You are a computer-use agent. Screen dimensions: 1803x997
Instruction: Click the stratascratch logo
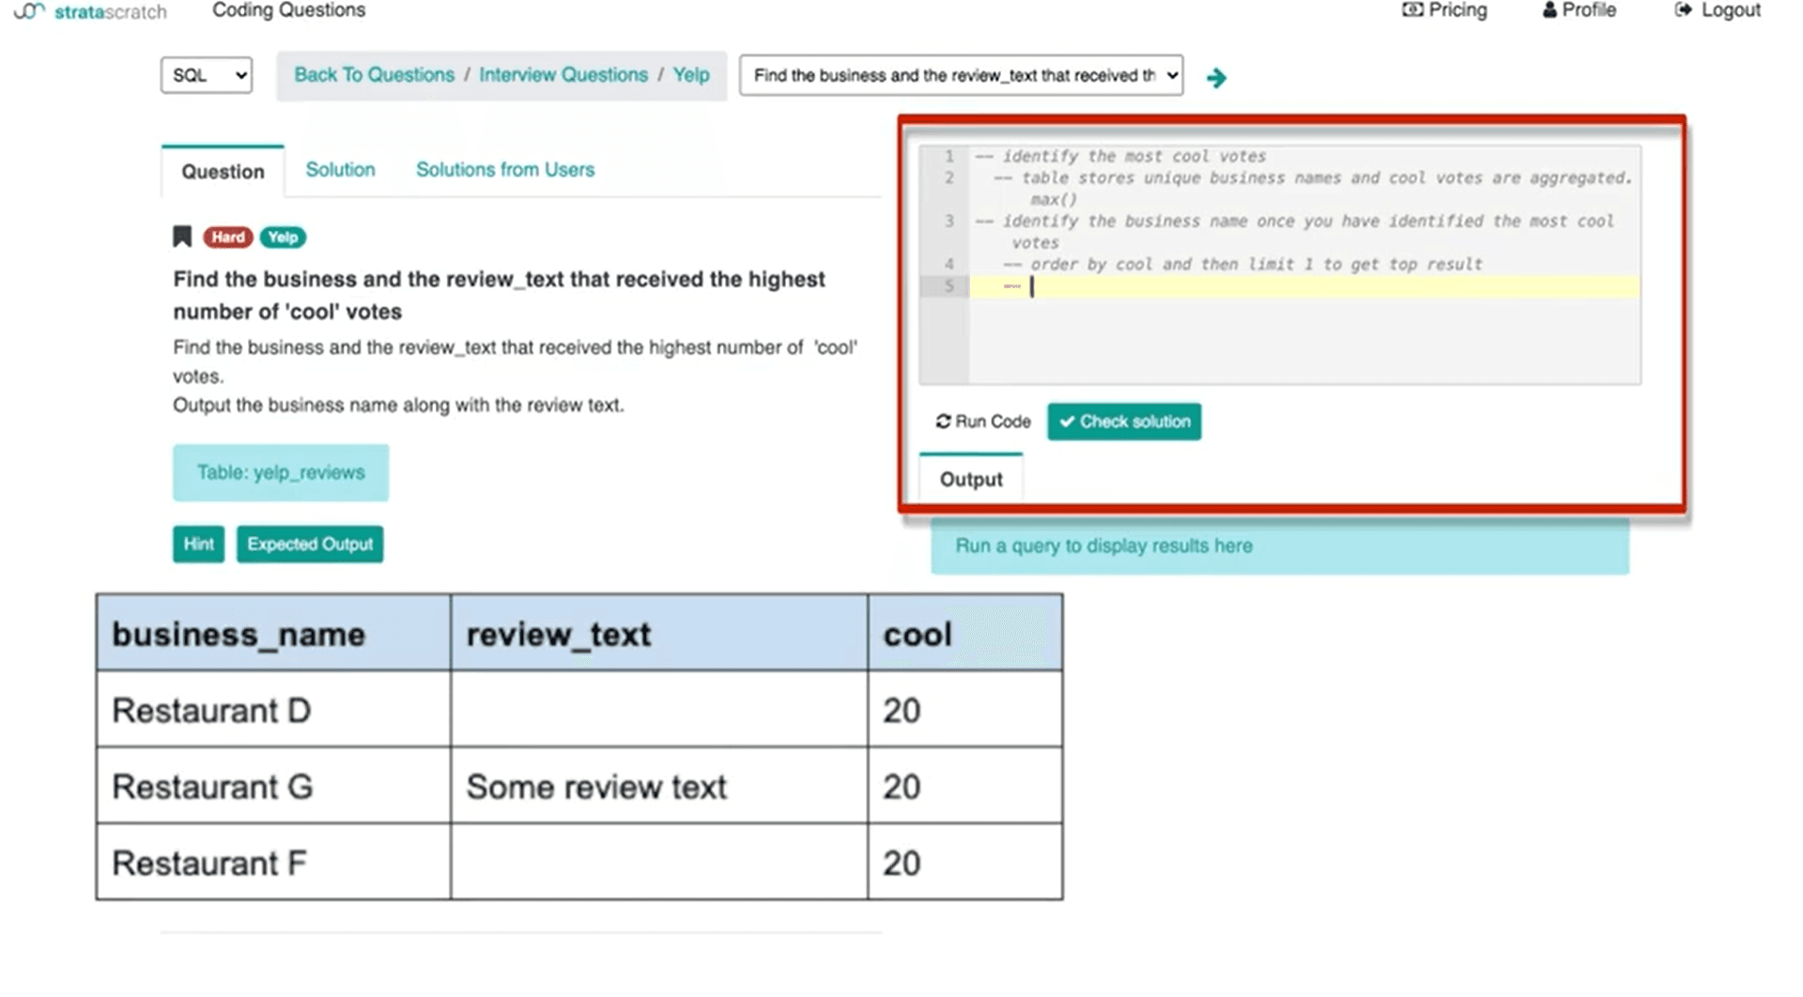click(89, 11)
